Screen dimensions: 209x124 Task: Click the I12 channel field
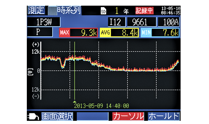tap(116, 22)
